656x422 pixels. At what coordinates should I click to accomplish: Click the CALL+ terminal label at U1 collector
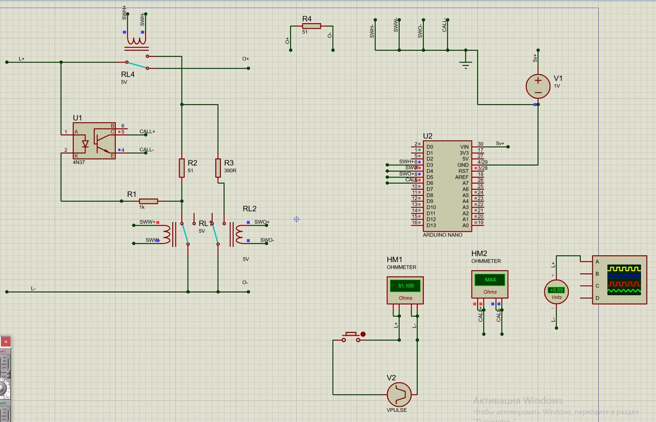(x=147, y=132)
